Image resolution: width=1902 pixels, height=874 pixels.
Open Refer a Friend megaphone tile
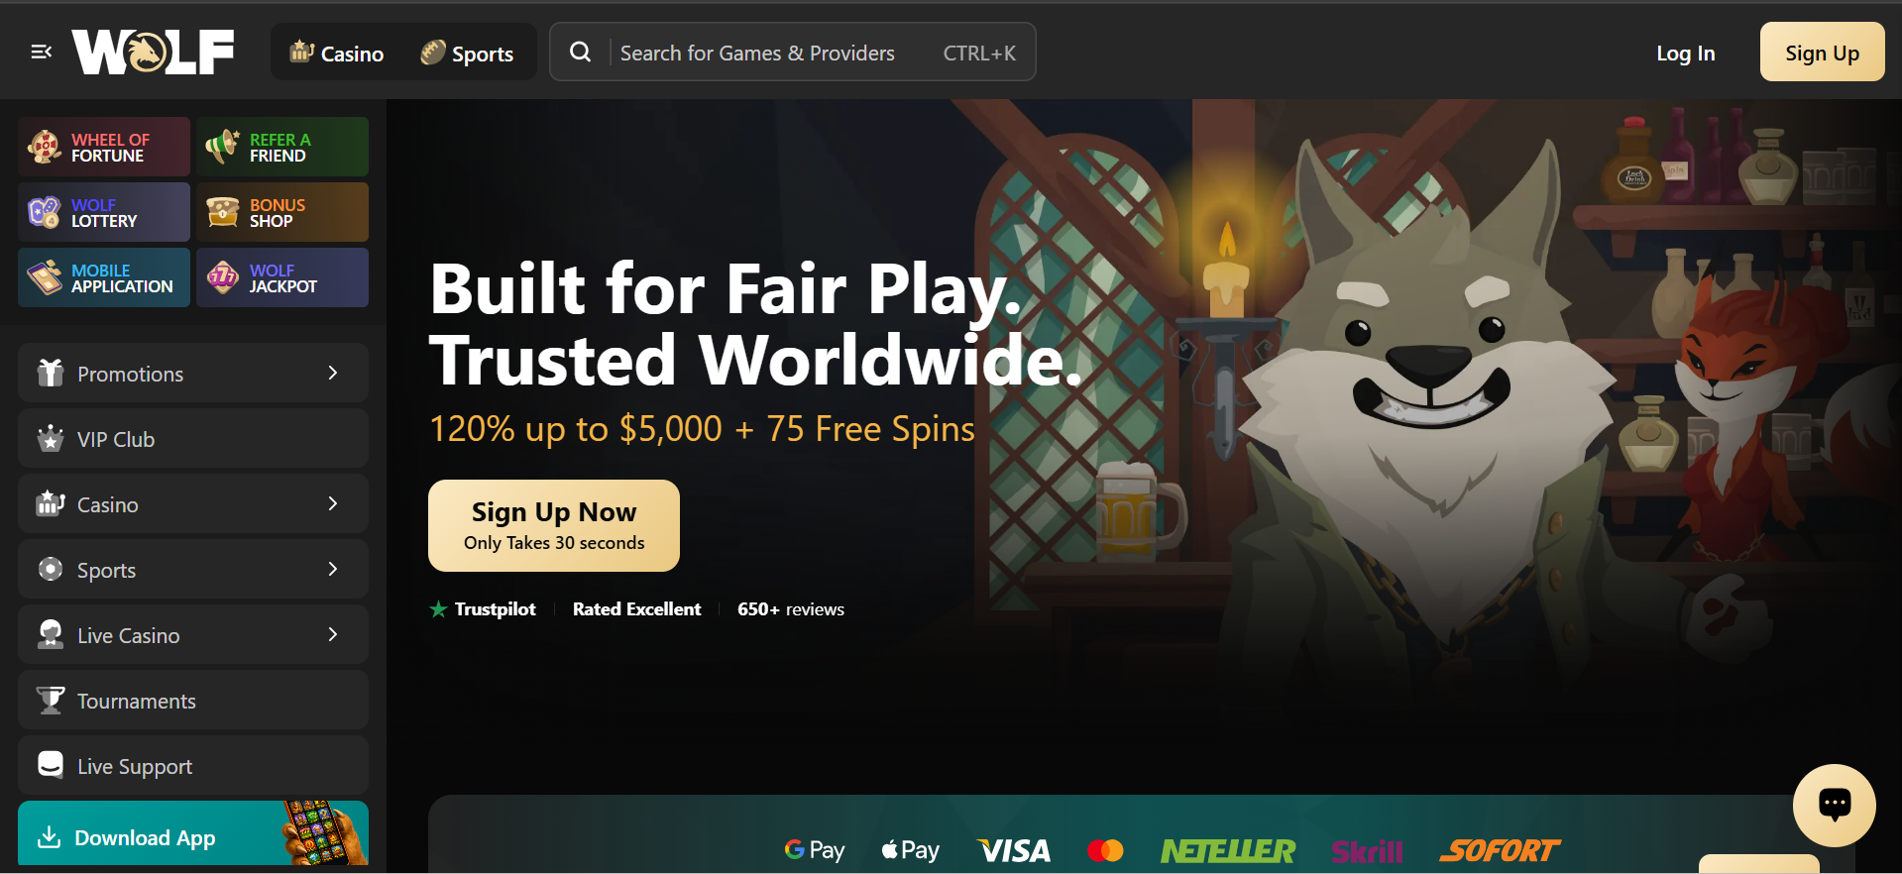point(282,147)
